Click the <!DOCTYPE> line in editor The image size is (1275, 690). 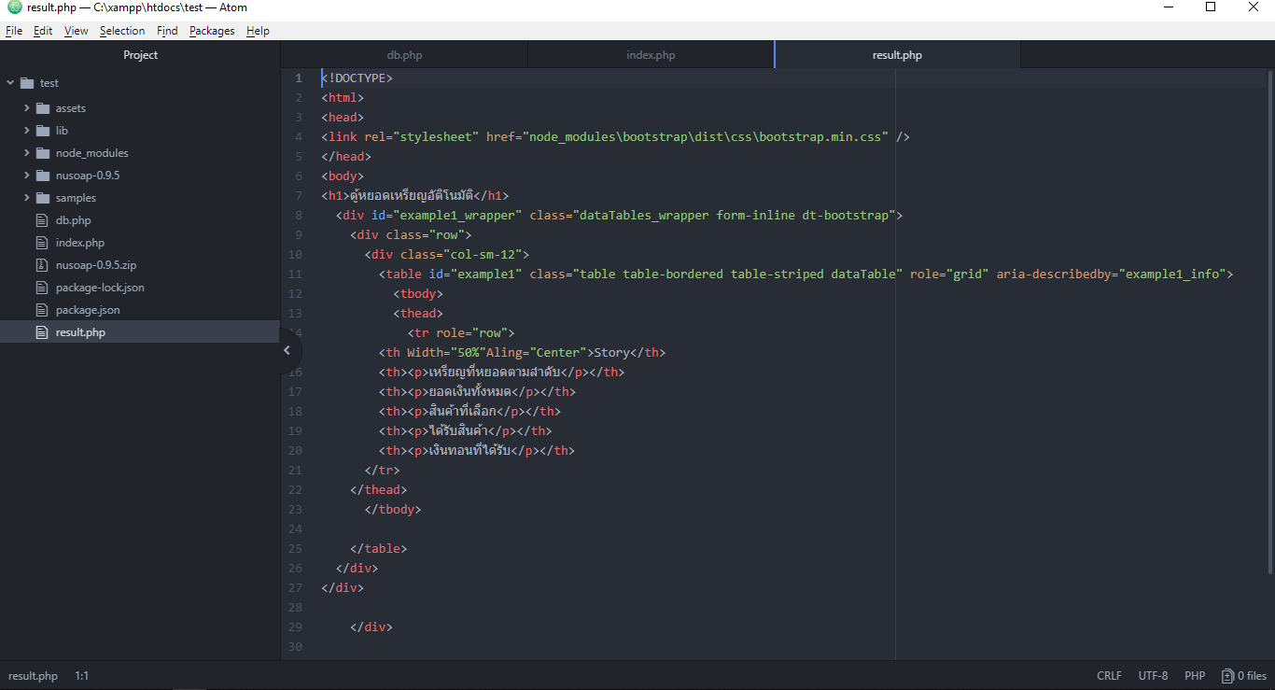coord(357,78)
